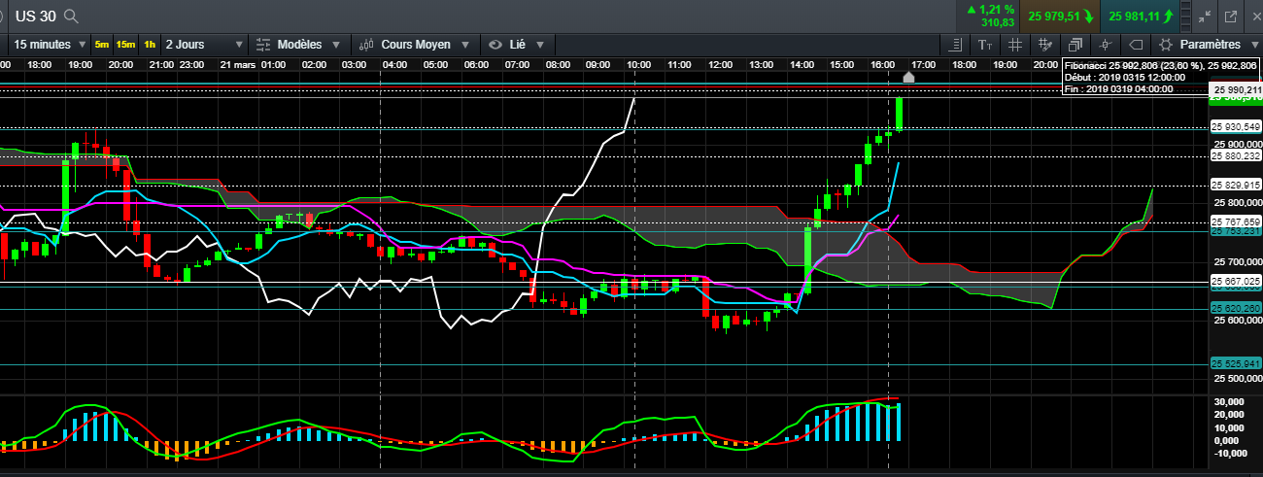
Task: Pop out the chart into a new window
Action: coord(1230,16)
